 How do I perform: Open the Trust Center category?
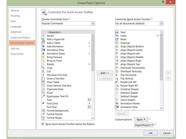(x=17, y=54)
